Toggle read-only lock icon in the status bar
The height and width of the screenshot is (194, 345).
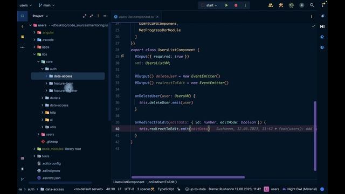179,189
